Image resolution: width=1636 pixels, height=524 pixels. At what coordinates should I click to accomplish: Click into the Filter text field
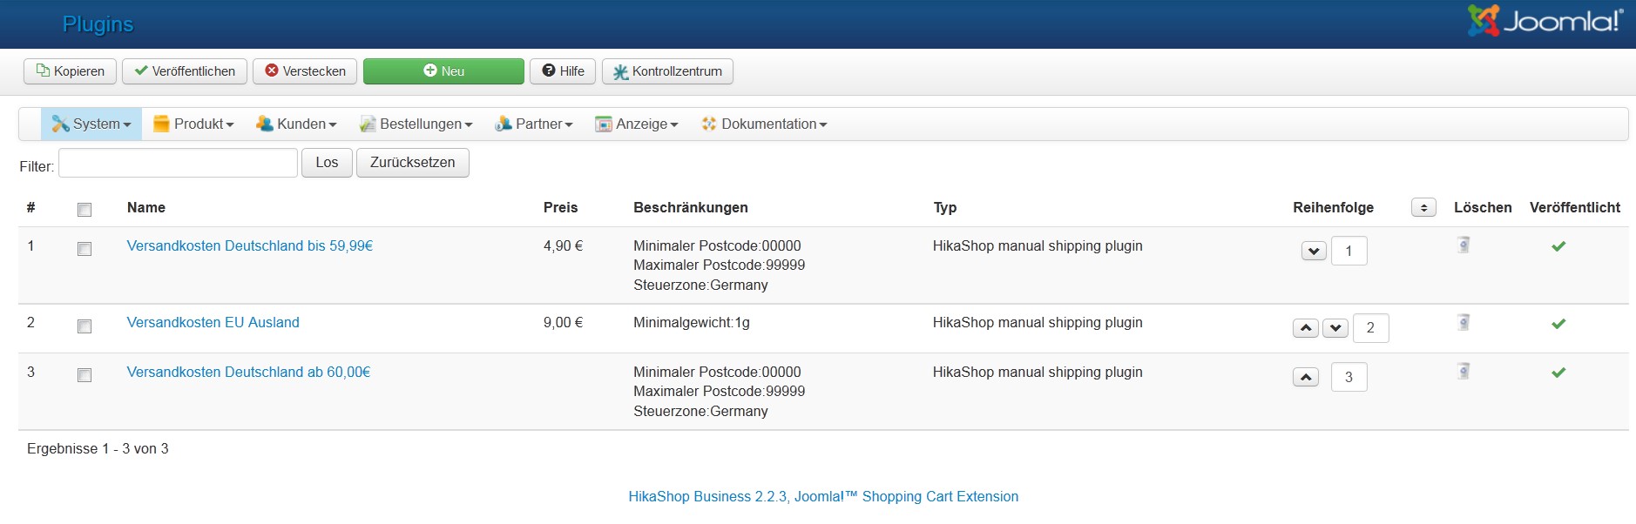coord(178,163)
